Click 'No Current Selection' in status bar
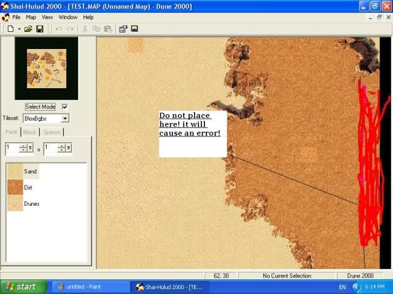Screen dimensions: 393x294 (x=287, y=276)
